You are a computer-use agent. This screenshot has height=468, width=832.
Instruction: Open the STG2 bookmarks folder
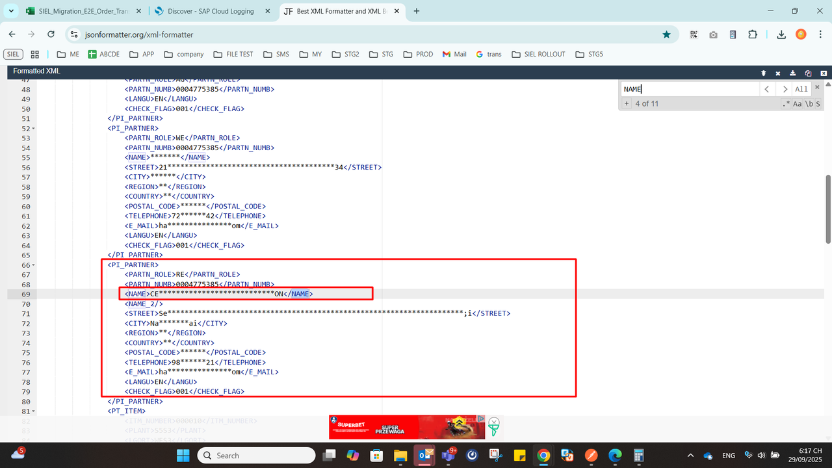(345, 54)
